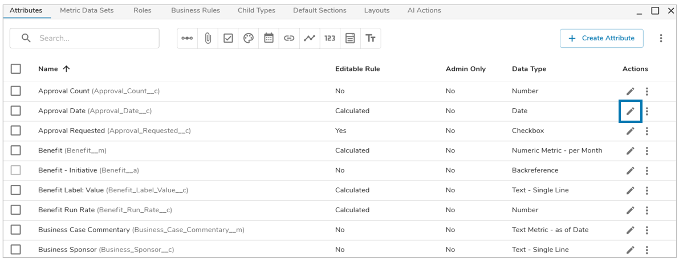This screenshot has height=260, width=679.
Task: Click into the Search field
Action: [x=84, y=38]
